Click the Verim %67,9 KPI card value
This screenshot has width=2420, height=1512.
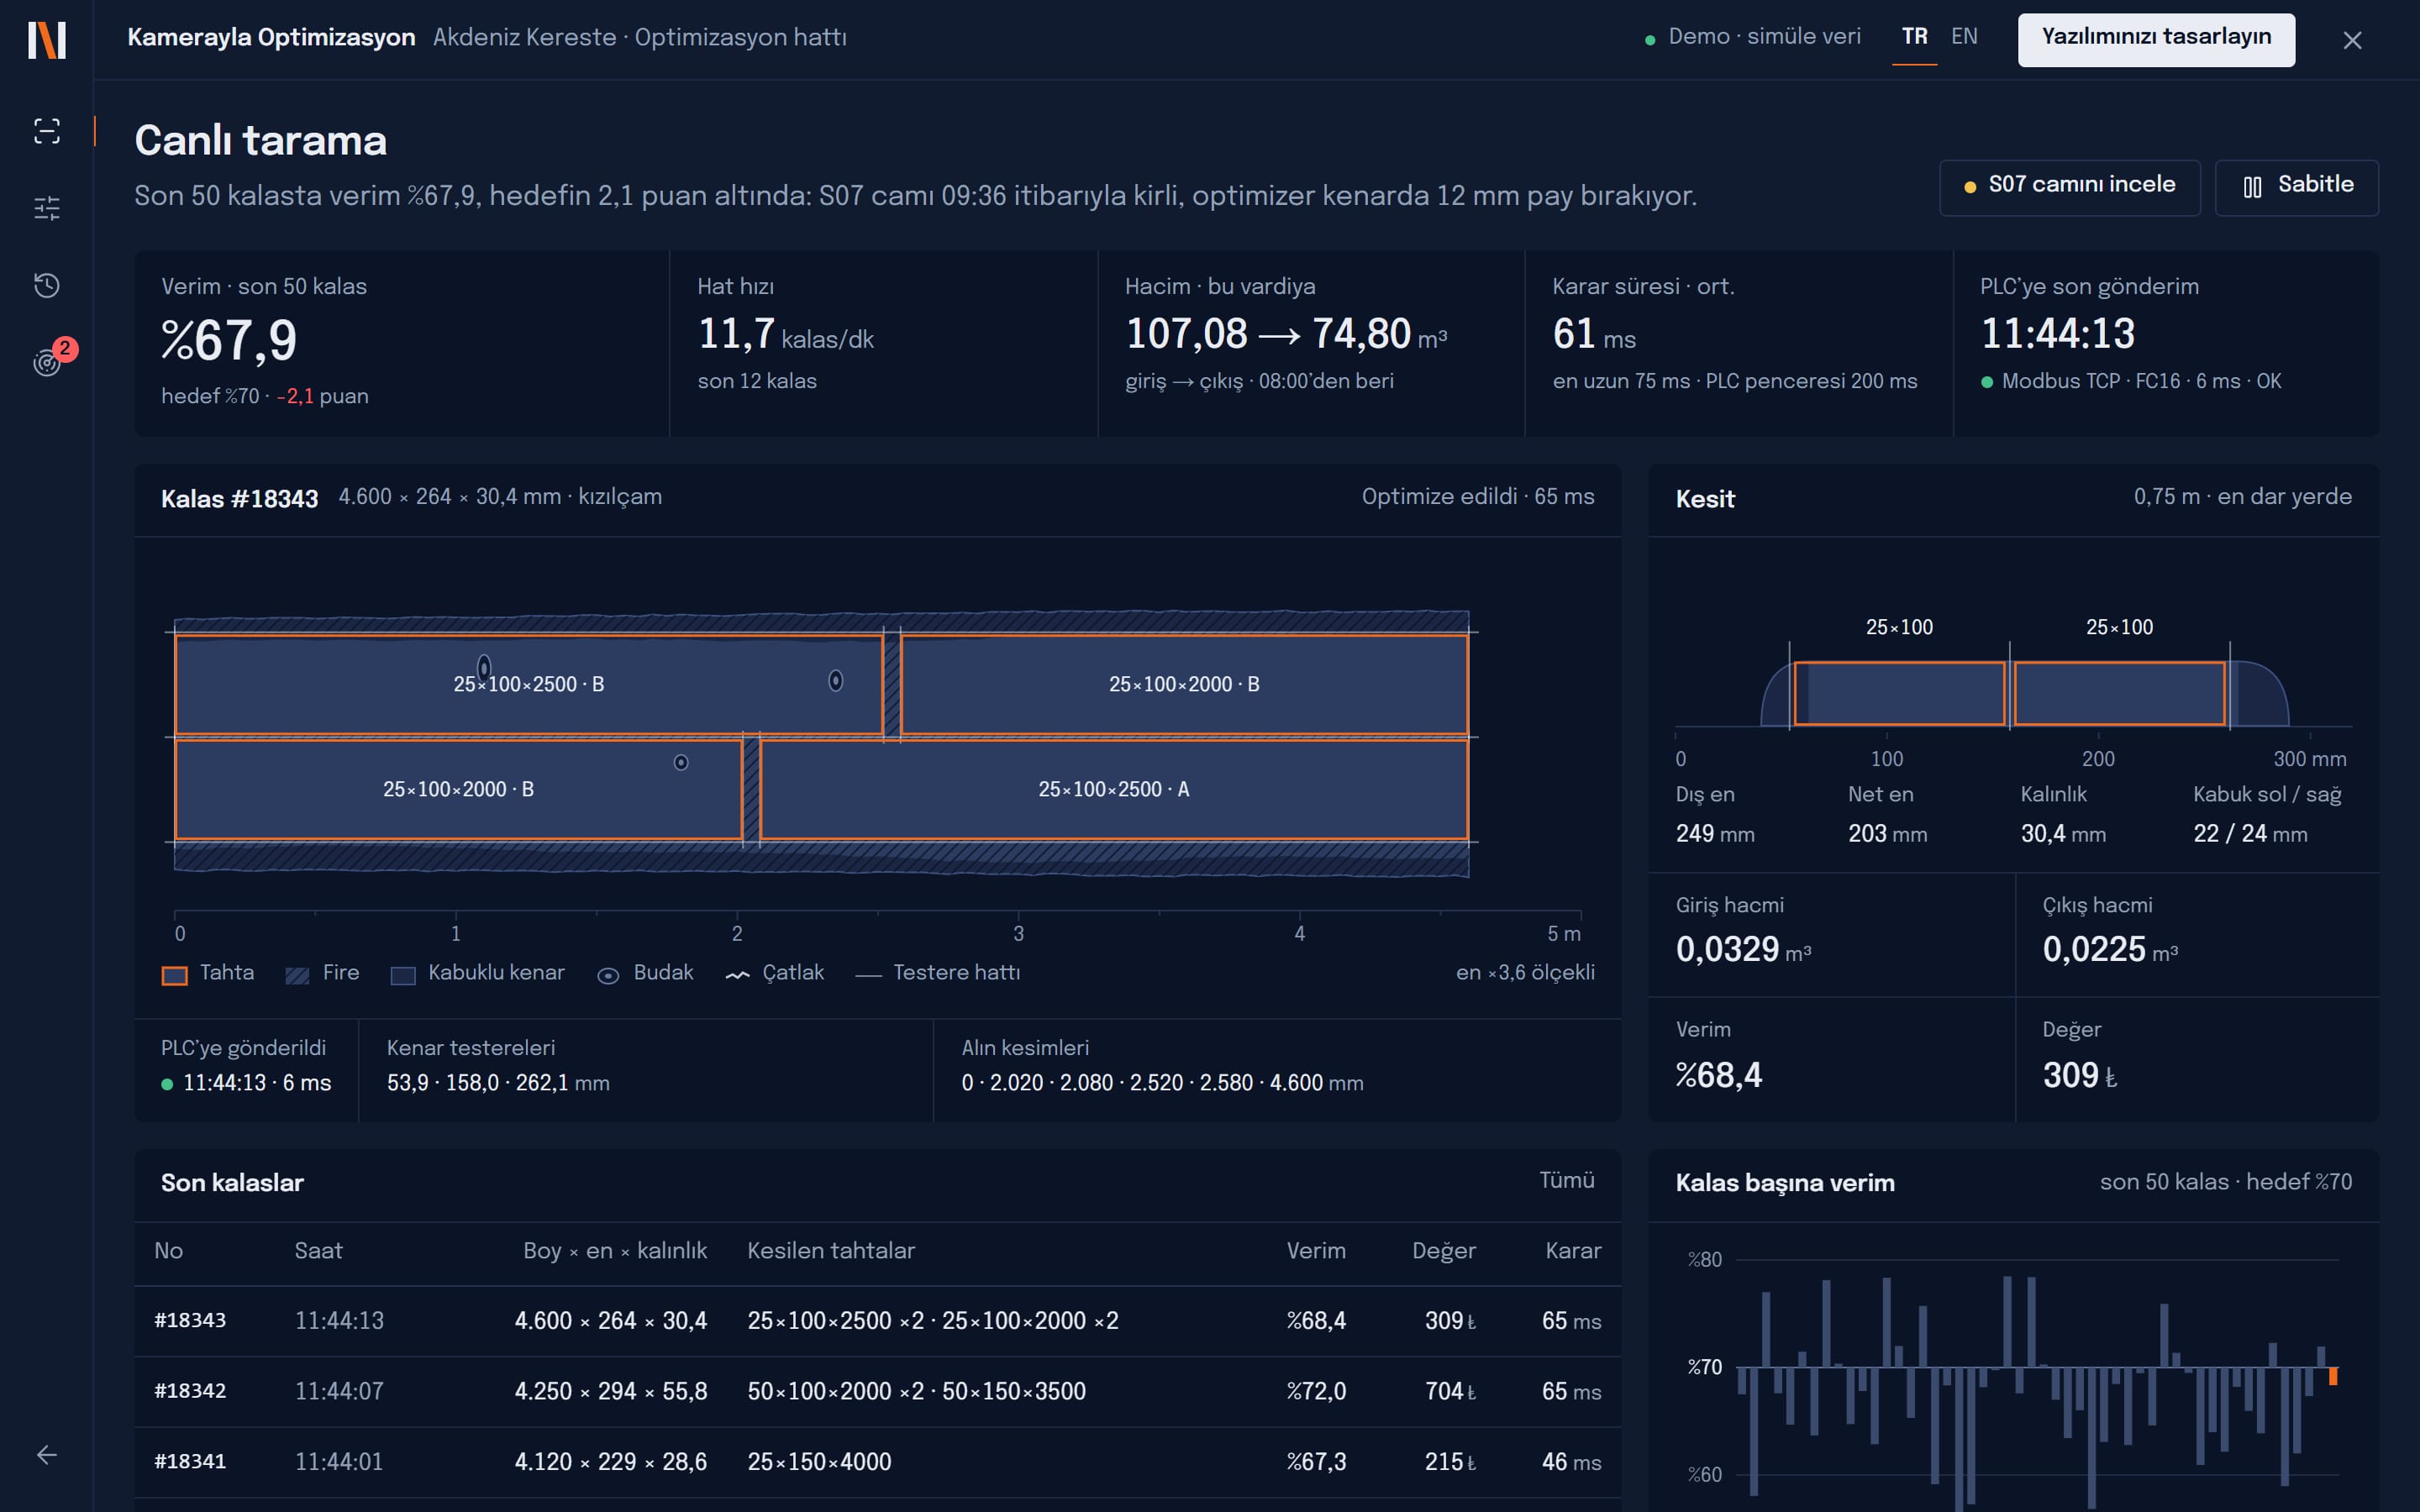229,340
